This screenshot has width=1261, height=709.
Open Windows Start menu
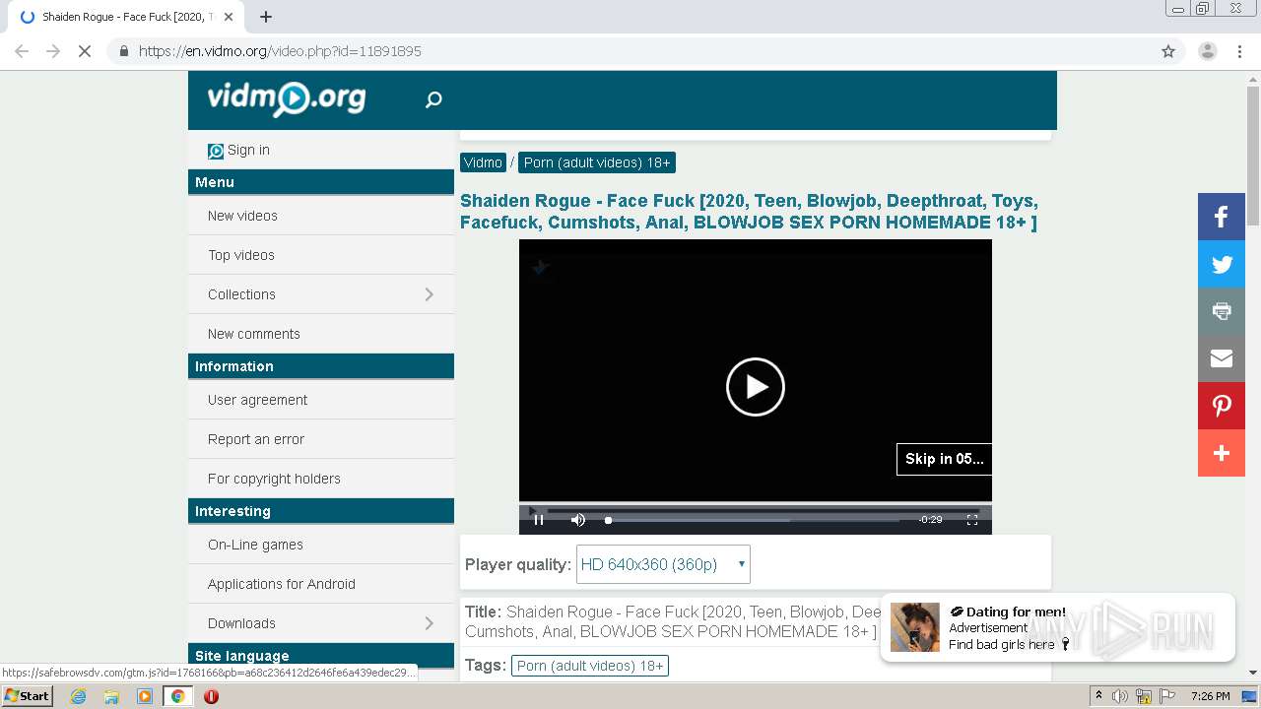click(x=28, y=696)
